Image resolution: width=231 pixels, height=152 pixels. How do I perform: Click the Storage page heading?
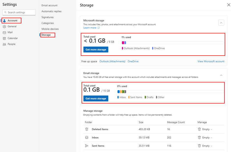point(87,5)
